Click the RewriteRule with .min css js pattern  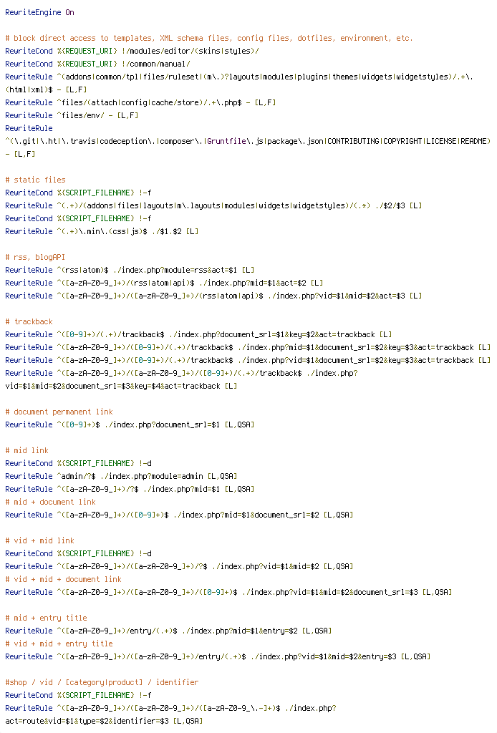point(102,231)
